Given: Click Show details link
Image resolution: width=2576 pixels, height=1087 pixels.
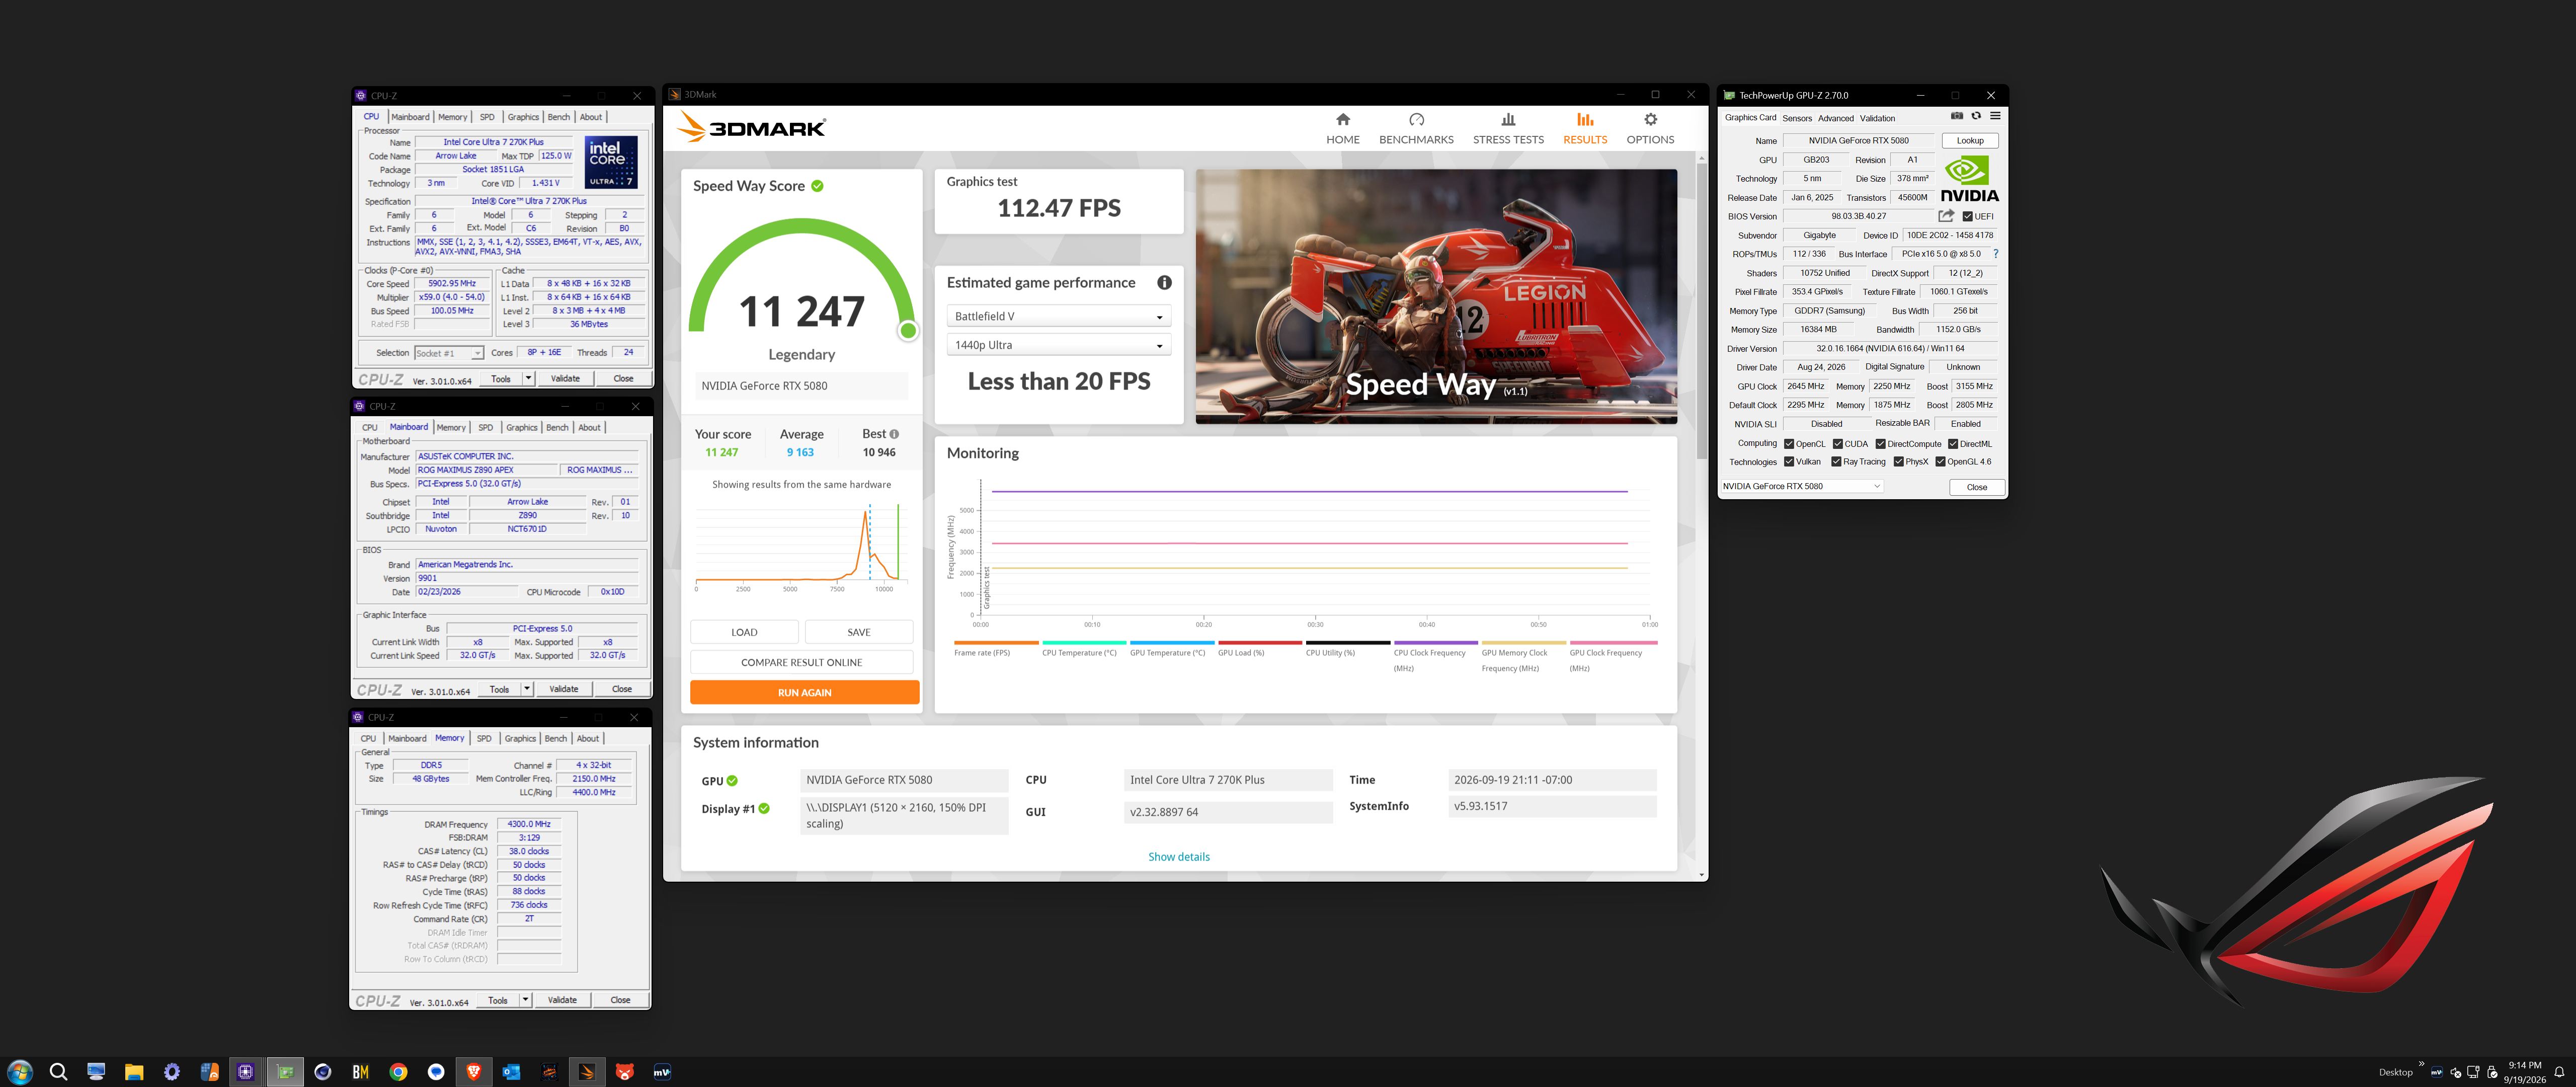Looking at the screenshot, I should (1178, 857).
